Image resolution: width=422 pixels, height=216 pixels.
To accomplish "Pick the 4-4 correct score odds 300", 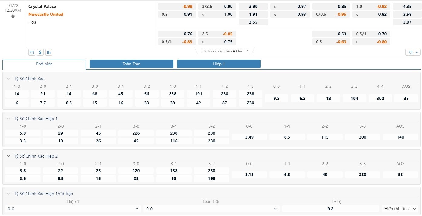I will click(380, 98).
